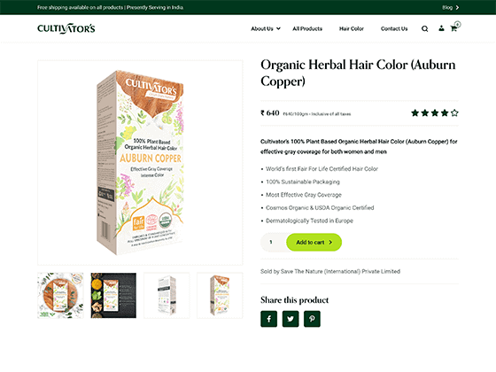Select the box back-side thumbnail
The width and height of the screenshot is (496, 372).
[x=167, y=296]
